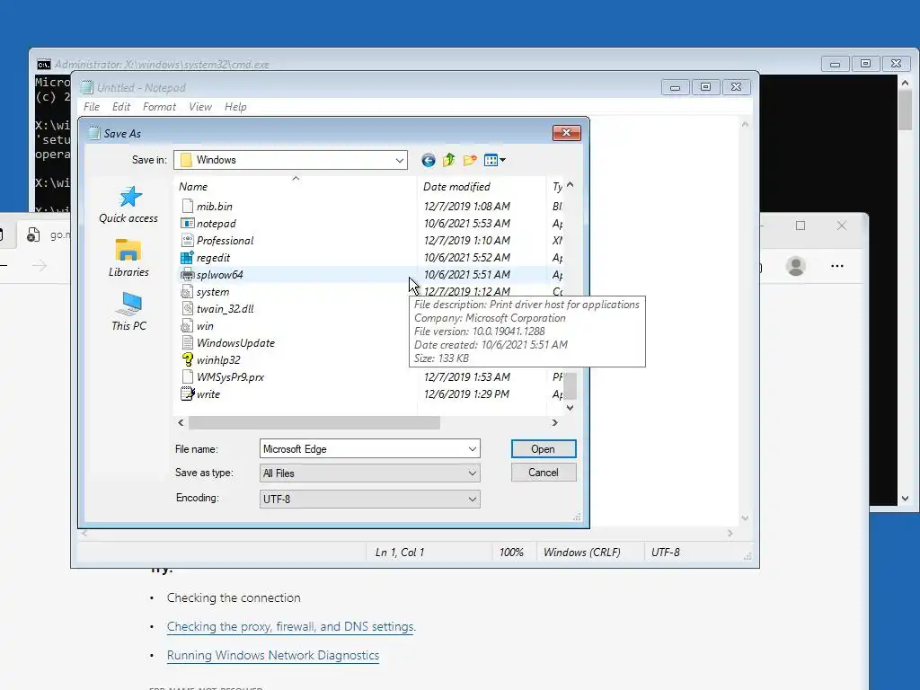Open Quick access in the places bar
Viewport: 920px width, 690px height.
(x=128, y=205)
